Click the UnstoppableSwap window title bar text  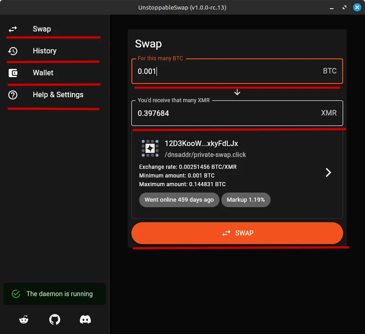(x=182, y=7)
